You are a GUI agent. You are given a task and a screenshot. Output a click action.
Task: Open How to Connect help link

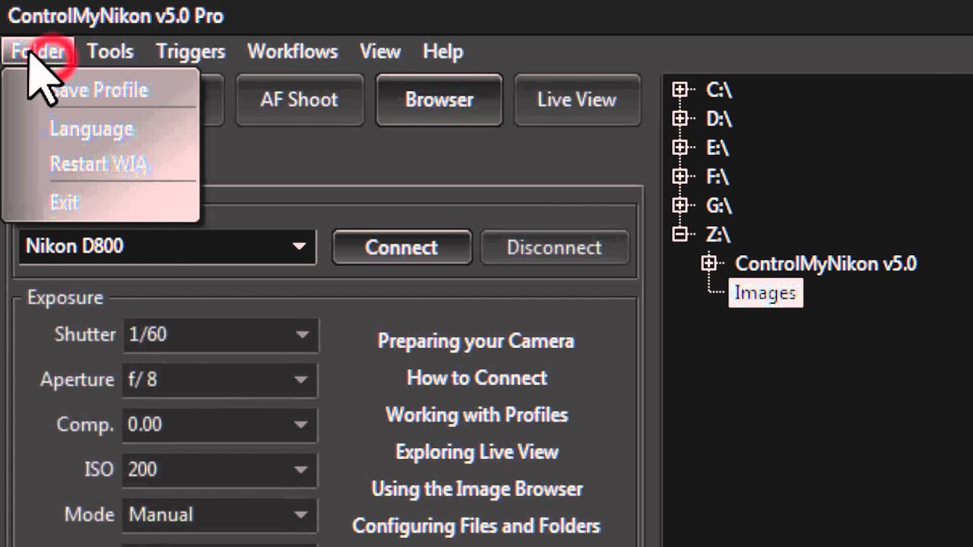click(477, 378)
